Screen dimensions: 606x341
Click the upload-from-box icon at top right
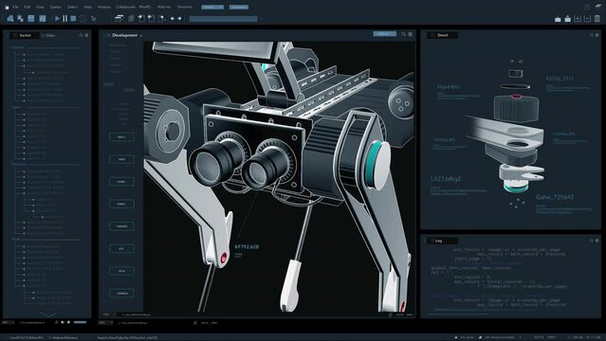coord(567,19)
